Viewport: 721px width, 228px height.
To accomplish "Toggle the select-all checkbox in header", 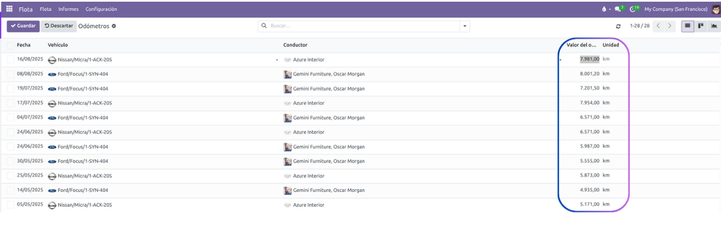I will pos(10,45).
